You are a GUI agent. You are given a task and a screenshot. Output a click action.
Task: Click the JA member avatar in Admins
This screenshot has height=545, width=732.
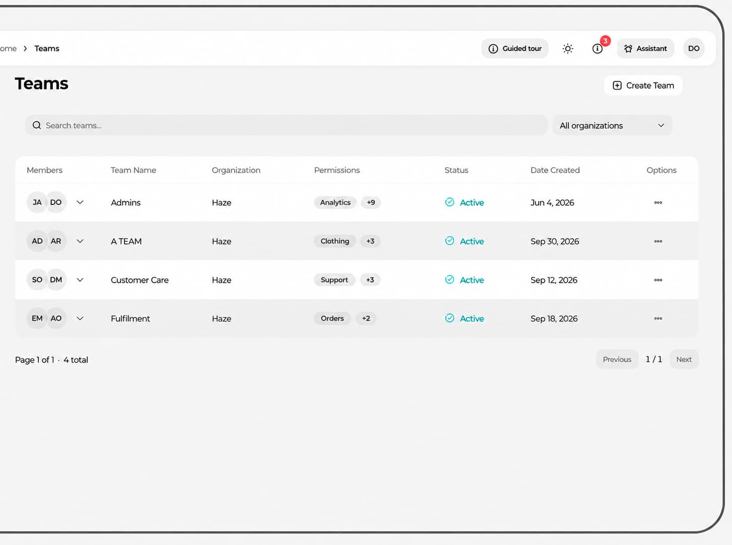point(37,202)
